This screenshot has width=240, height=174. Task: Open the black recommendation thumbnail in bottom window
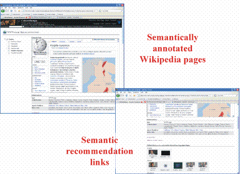pos(166,153)
